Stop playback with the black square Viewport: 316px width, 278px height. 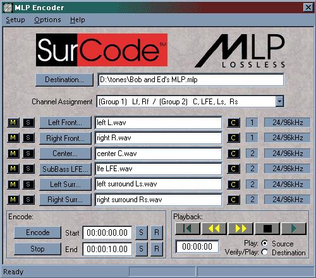[x=267, y=229]
